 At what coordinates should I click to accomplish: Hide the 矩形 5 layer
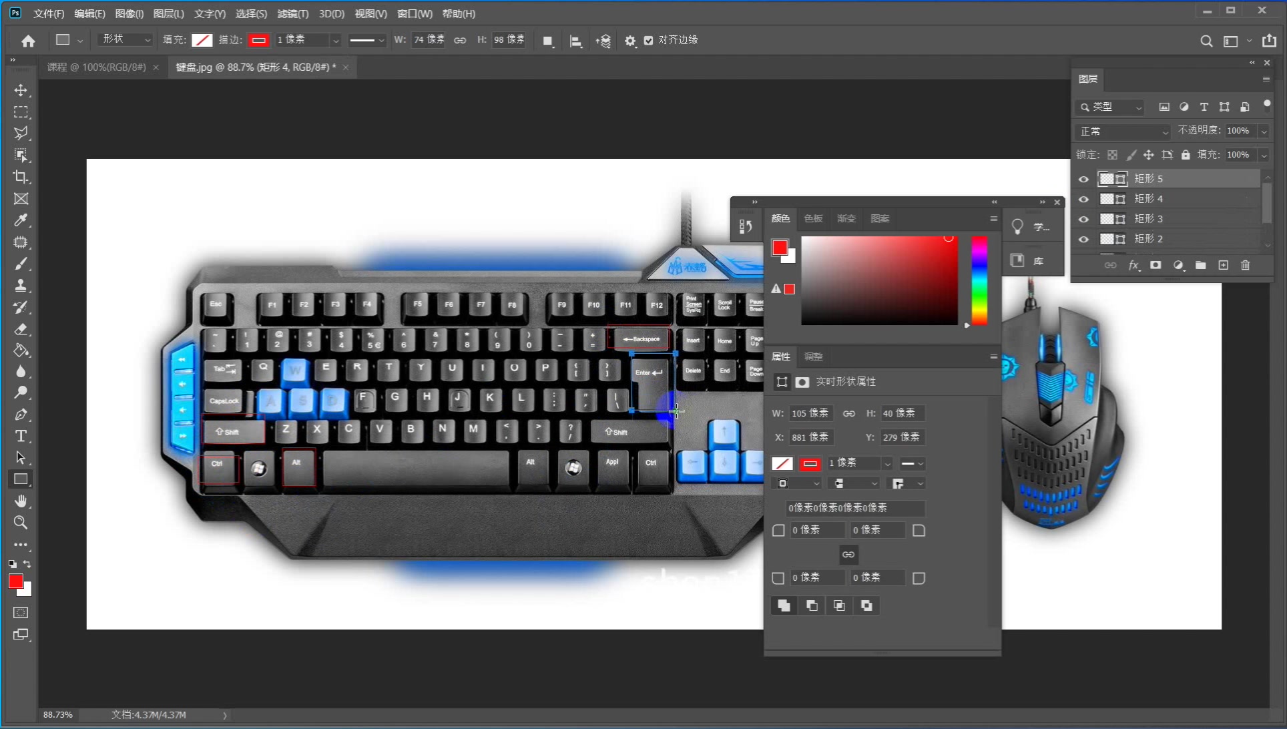1083,179
